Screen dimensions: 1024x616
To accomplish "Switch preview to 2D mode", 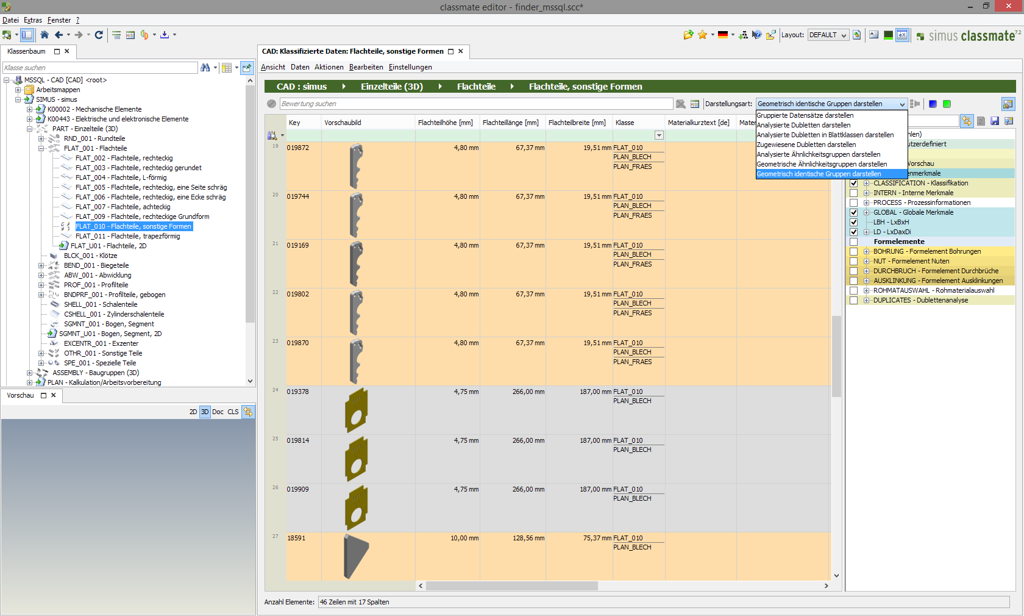I will click(x=193, y=412).
